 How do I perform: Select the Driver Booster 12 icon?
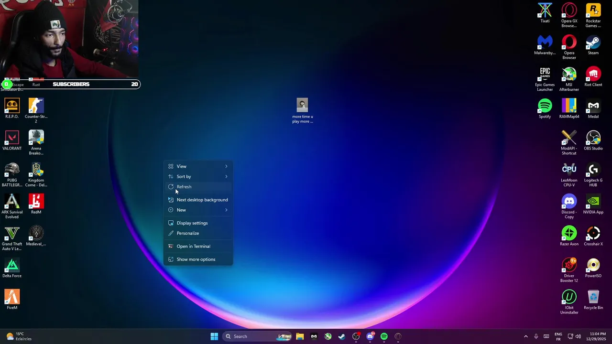pos(569,270)
